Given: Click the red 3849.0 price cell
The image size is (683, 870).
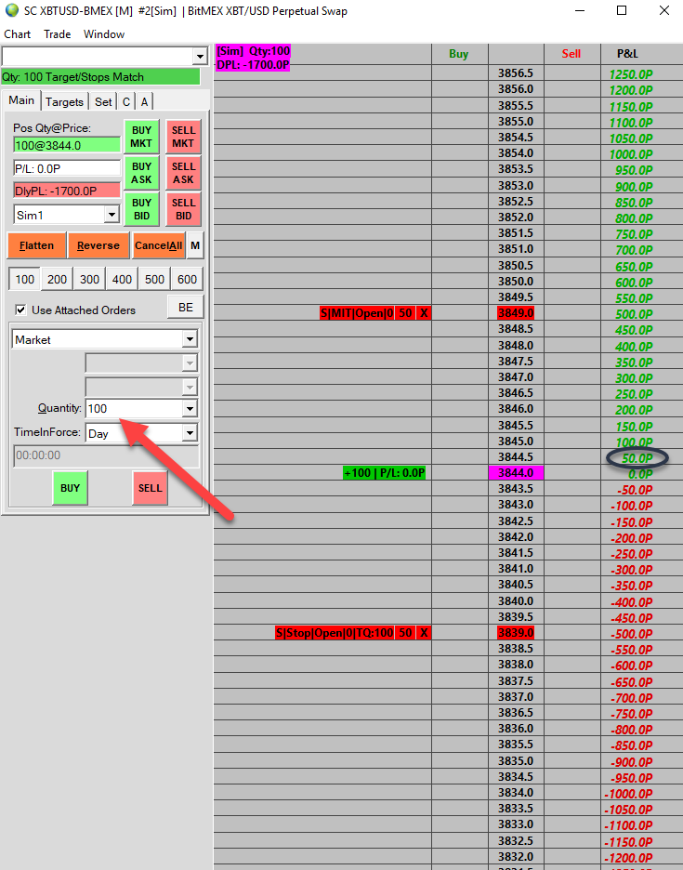Looking at the screenshot, I should click(x=516, y=313).
